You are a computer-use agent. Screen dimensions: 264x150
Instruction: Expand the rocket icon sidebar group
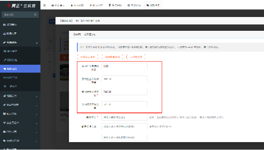20,105
